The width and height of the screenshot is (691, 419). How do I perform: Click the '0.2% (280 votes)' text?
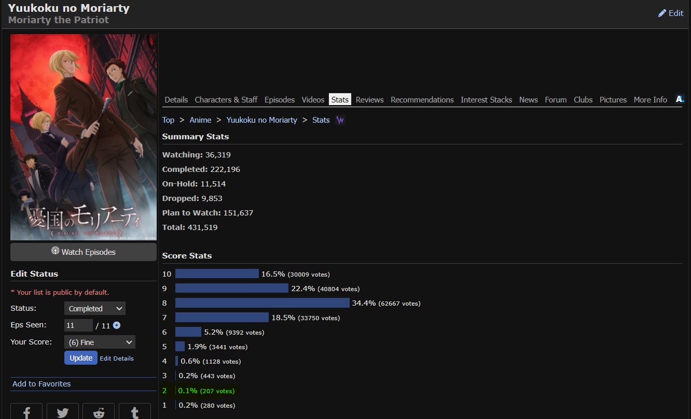(x=207, y=405)
